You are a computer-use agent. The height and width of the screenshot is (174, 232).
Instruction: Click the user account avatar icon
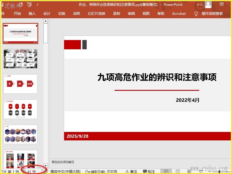coord(208,5)
